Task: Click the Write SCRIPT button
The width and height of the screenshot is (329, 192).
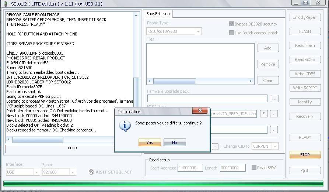Action: point(305,88)
